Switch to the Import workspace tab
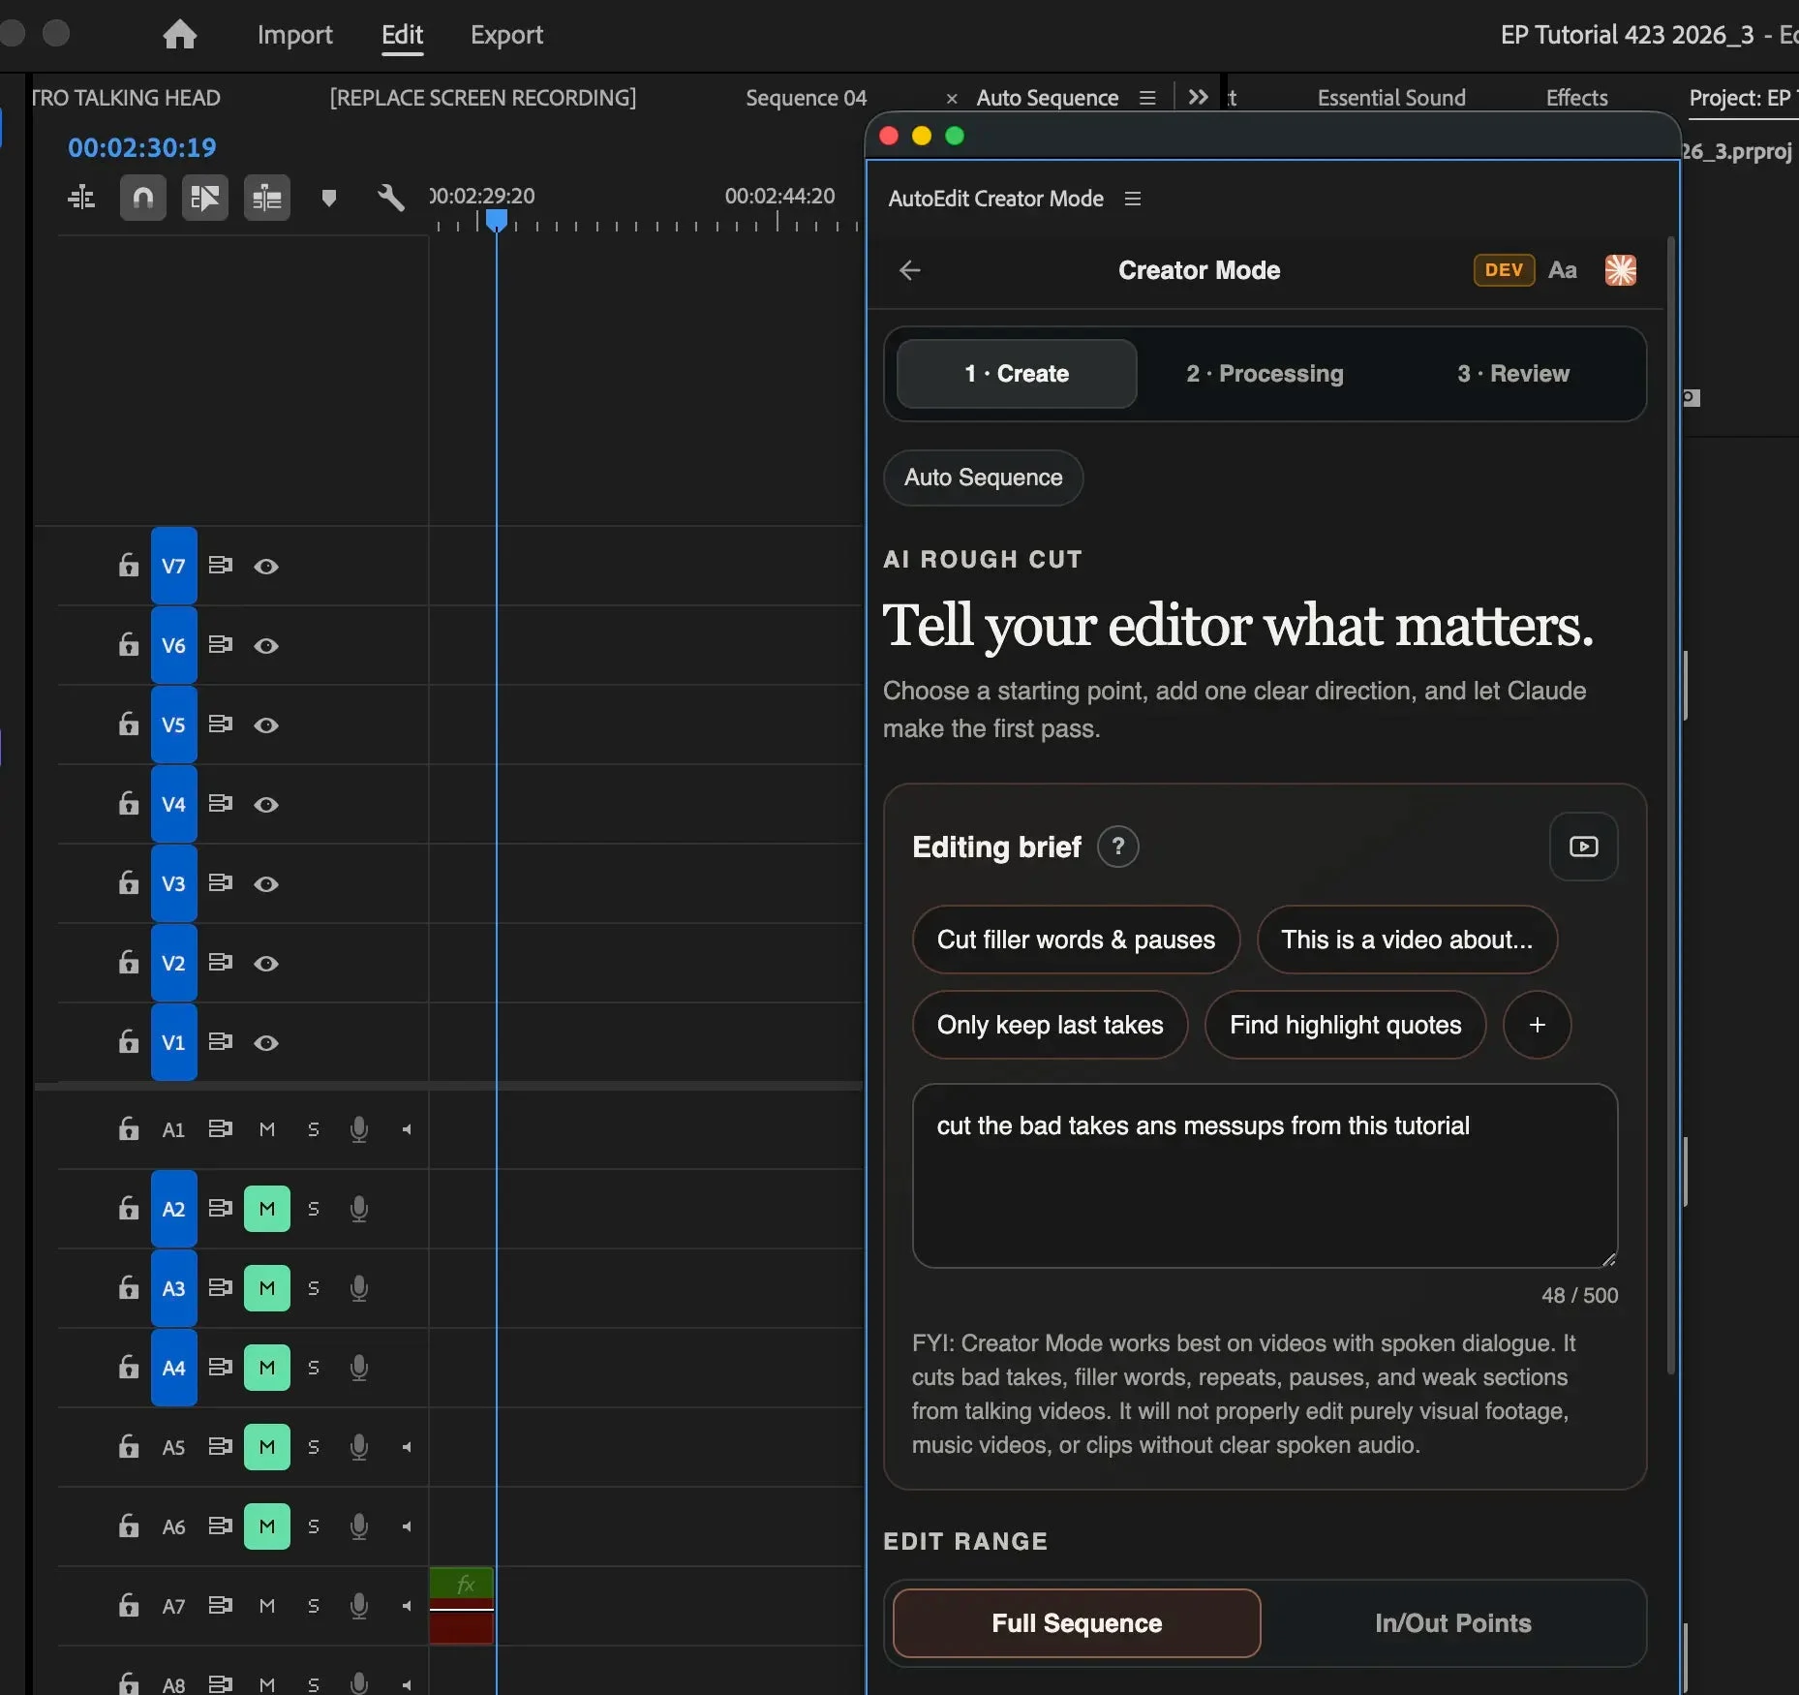1799x1695 pixels. click(x=294, y=35)
